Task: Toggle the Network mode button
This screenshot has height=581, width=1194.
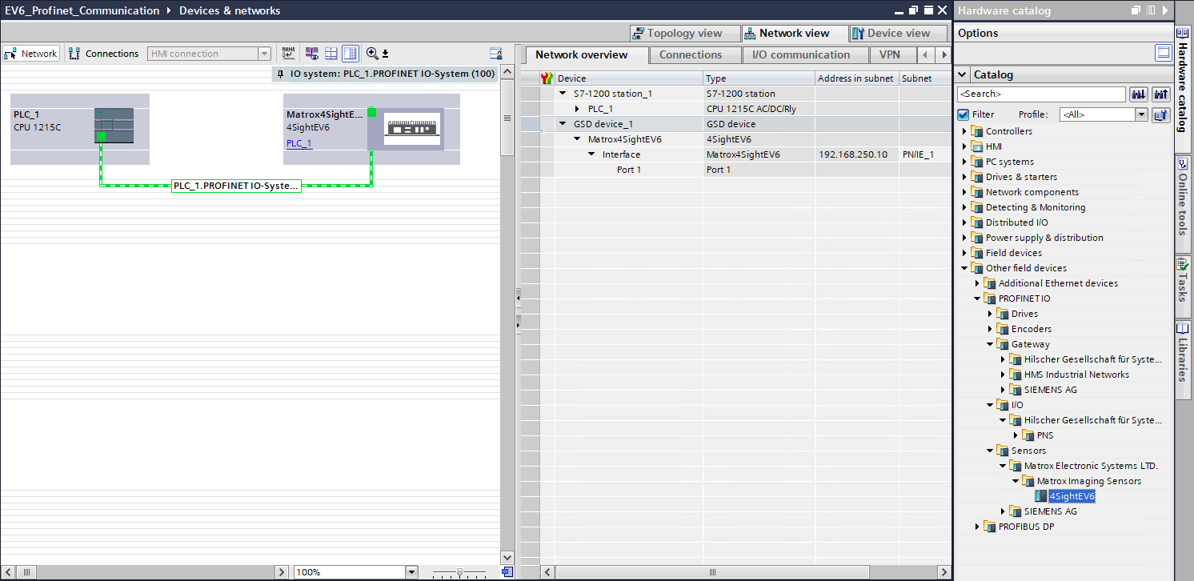Action: [x=31, y=54]
